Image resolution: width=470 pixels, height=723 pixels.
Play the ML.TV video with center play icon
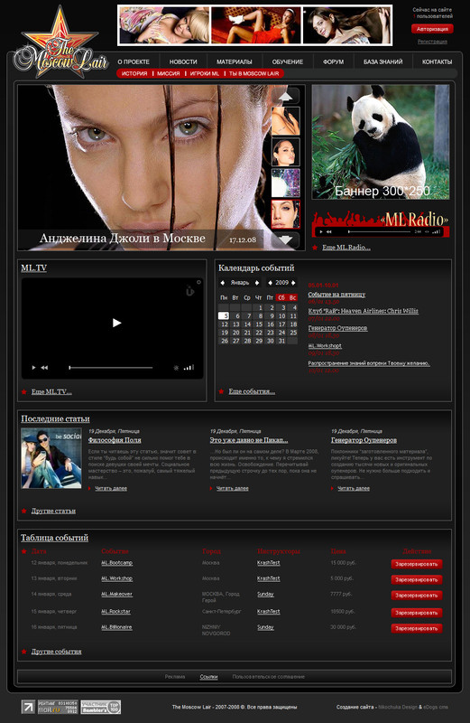click(x=117, y=323)
